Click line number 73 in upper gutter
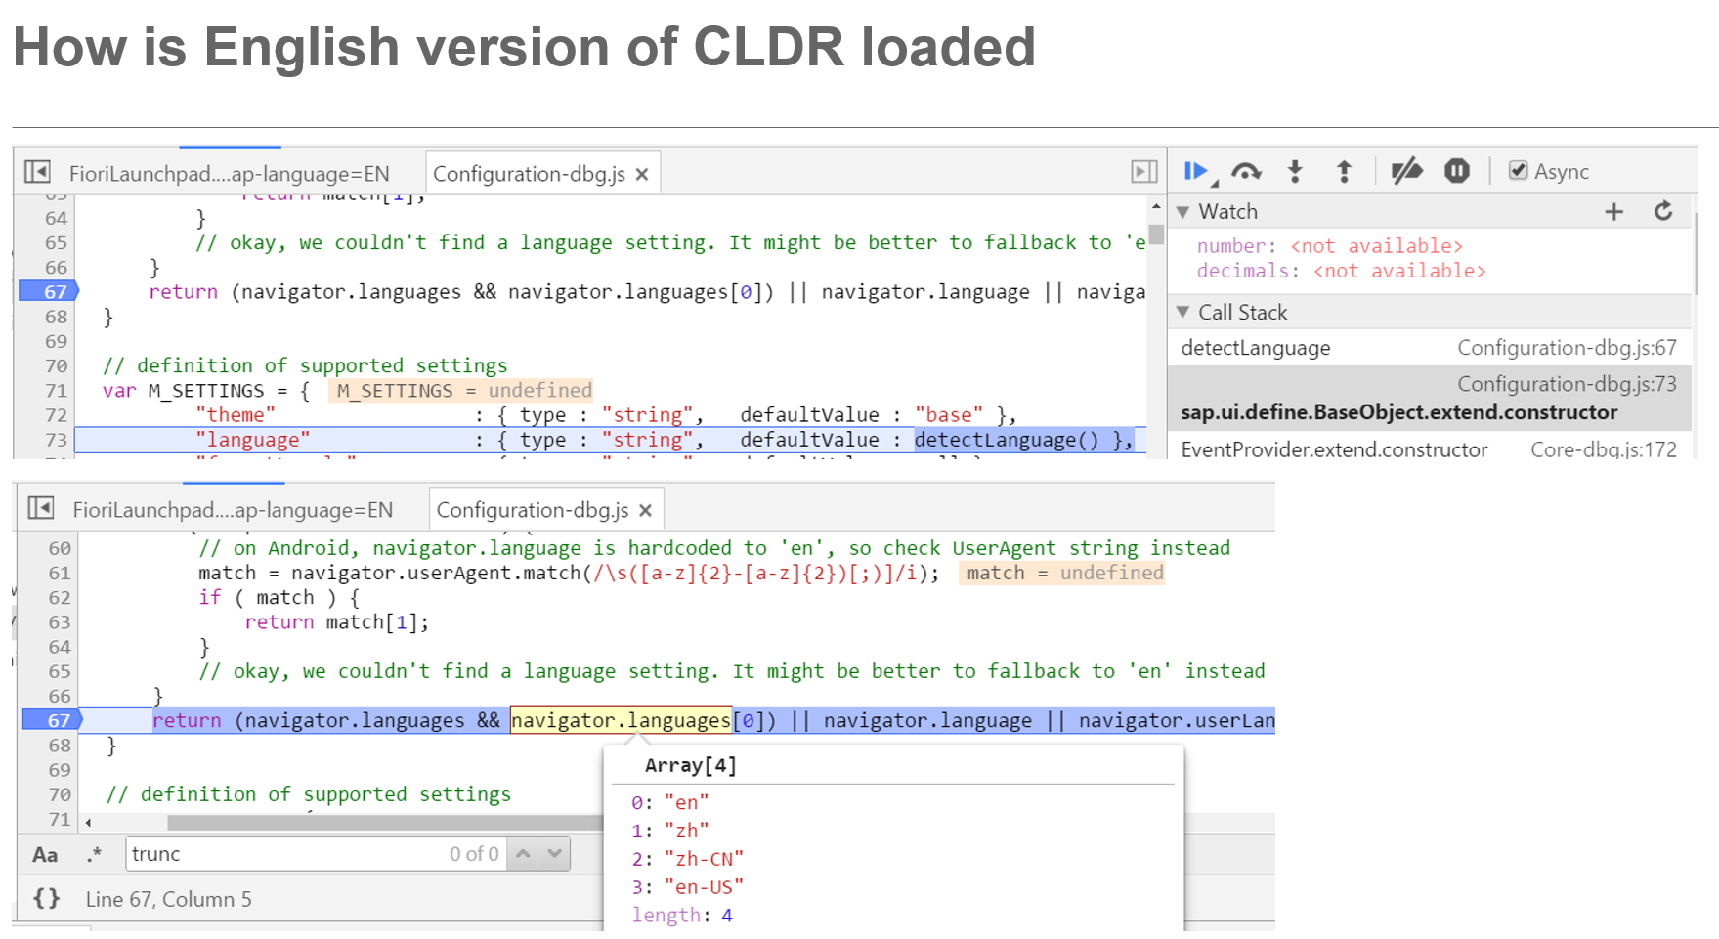The width and height of the screenshot is (1719, 939). 56,440
